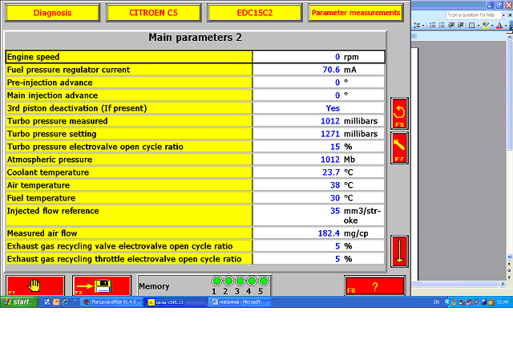Viewport: 513px width, 348px height.
Task: Click Word's horizontal scrollbar right arrow
Action: point(503,284)
